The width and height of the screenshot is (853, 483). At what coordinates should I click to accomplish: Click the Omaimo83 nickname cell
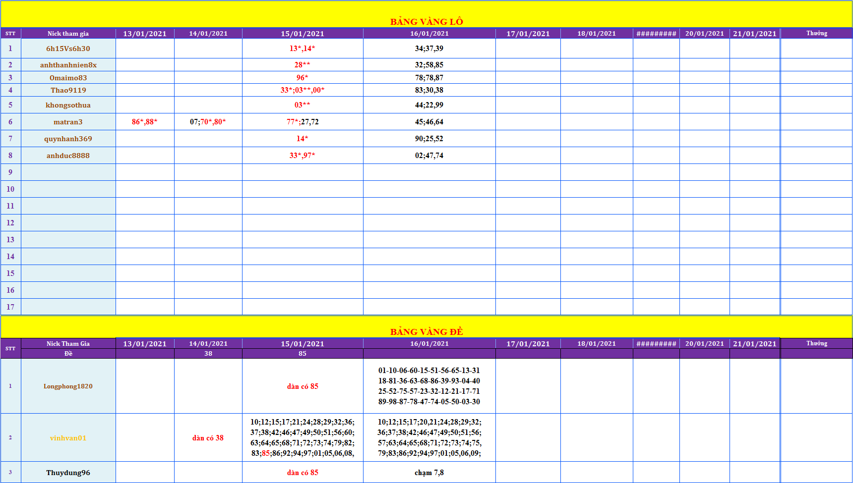click(x=68, y=78)
